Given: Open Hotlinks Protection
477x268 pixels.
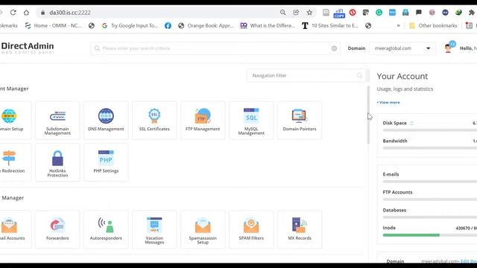Looking at the screenshot, I should click(x=57, y=162).
